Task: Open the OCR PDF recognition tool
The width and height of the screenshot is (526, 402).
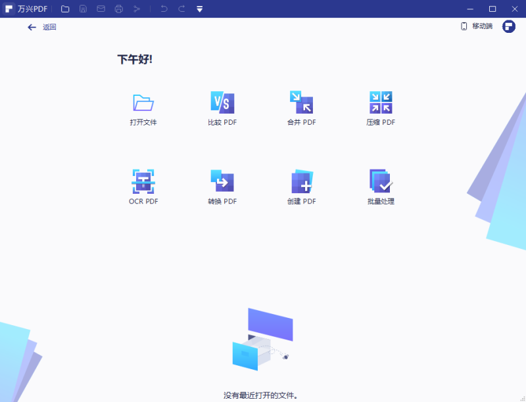Action: click(143, 186)
